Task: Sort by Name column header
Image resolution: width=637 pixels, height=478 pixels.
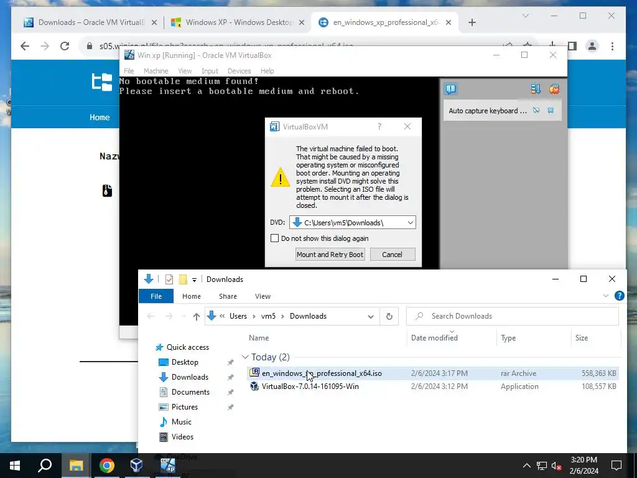Action: coord(259,338)
